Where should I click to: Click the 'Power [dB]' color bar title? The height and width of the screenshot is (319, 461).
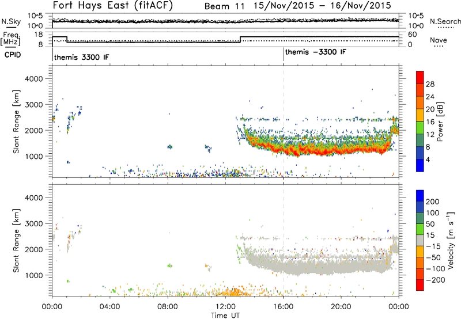coord(440,121)
